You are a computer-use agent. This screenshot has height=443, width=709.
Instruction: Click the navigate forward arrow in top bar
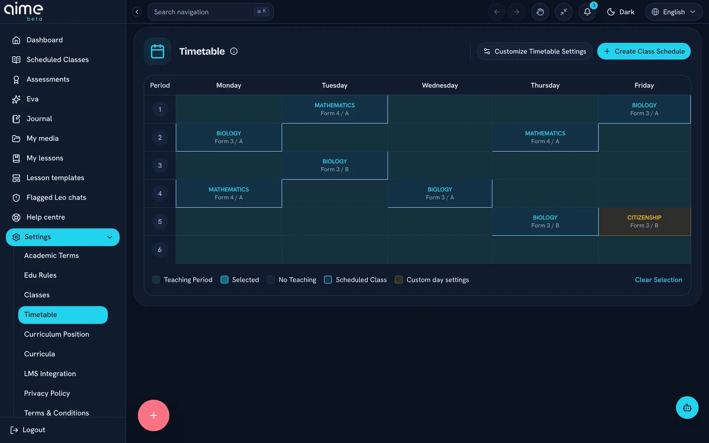(x=516, y=12)
